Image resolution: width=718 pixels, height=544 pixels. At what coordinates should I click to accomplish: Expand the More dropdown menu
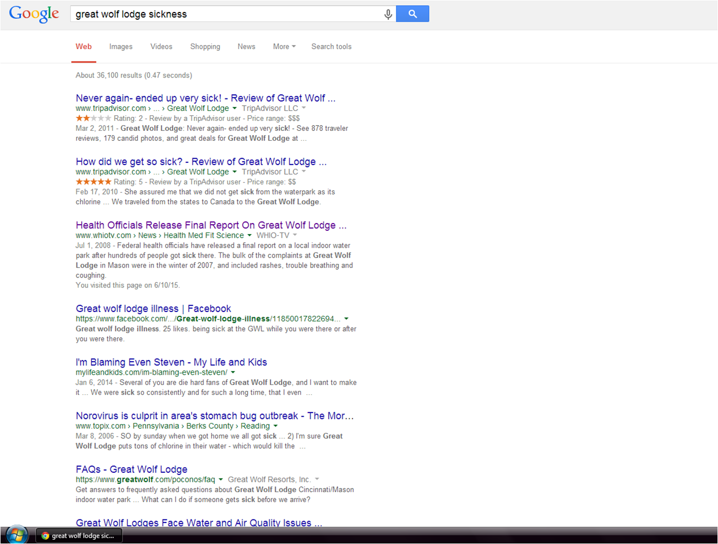tap(284, 47)
